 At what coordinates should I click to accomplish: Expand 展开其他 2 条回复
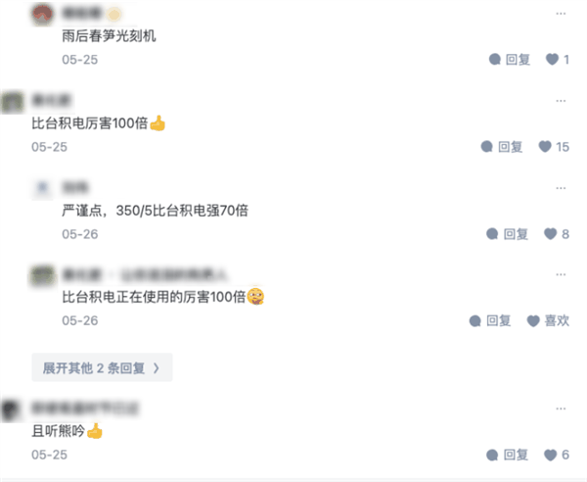coord(102,367)
